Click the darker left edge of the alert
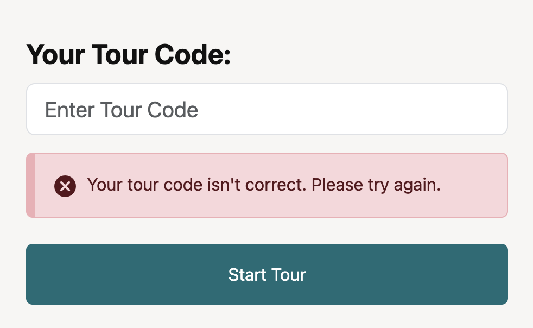Screen dimensions: 533x328 [x=29, y=185]
